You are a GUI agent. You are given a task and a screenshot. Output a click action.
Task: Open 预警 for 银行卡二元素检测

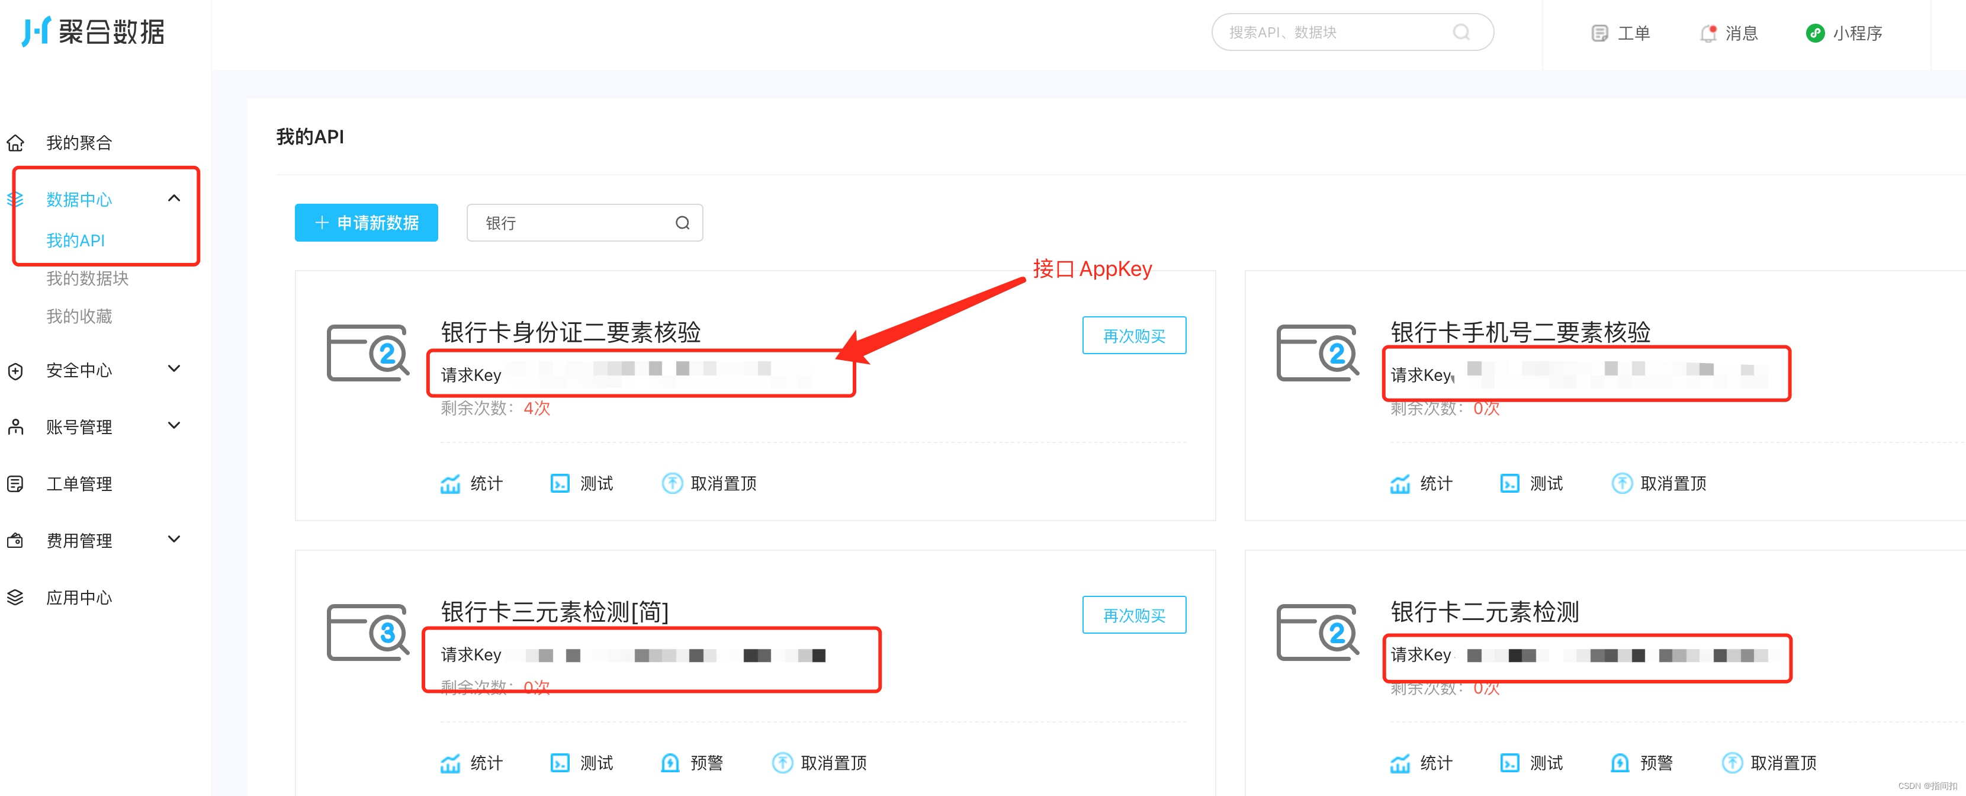(1641, 763)
